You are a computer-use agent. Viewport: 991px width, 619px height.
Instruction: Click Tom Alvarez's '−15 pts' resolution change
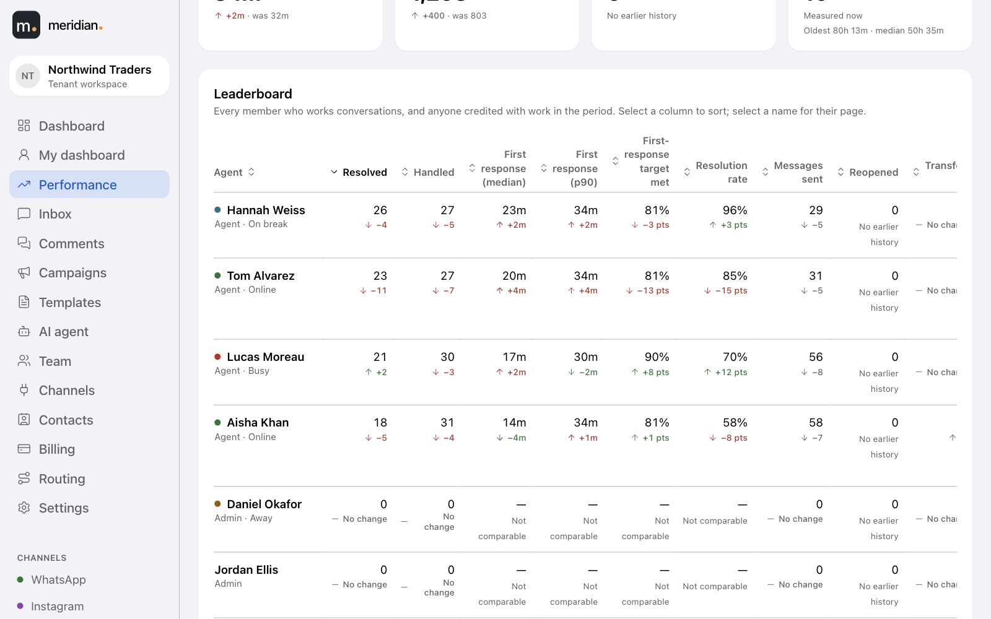pos(725,290)
